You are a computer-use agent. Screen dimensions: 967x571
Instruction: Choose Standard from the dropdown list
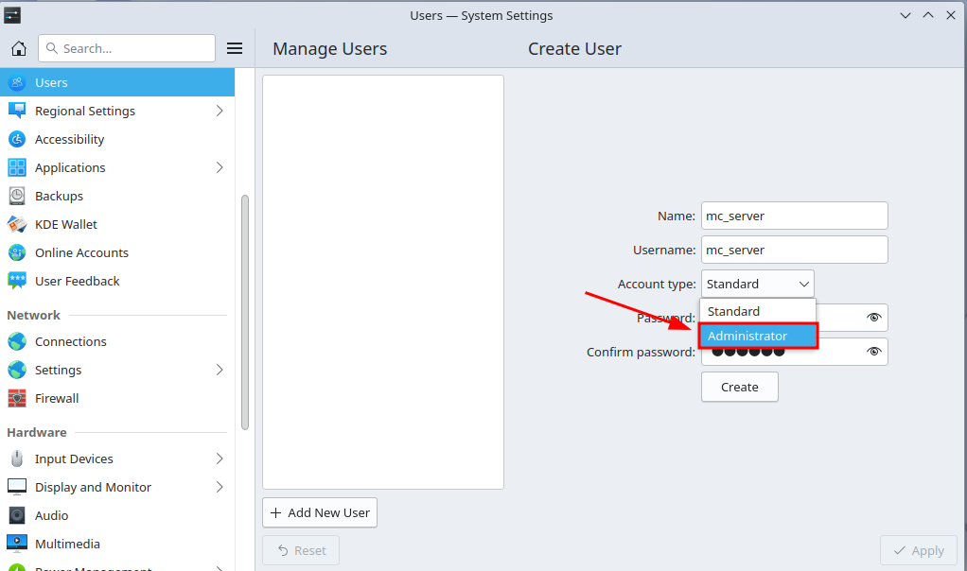[757, 311]
